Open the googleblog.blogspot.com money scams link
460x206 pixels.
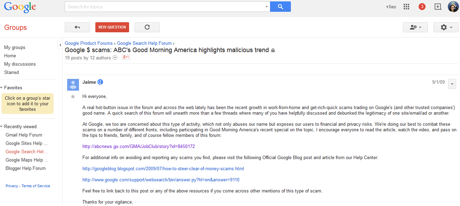pos(163,169)
